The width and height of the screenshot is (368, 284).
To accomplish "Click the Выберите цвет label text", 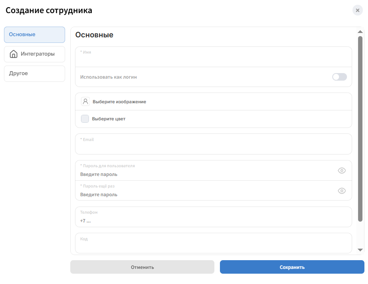I will tap(109, 119).
